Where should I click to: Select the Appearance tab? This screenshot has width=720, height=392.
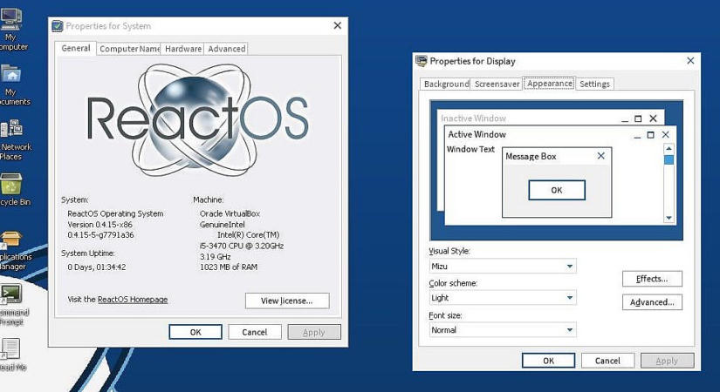[x=549, y=84]
